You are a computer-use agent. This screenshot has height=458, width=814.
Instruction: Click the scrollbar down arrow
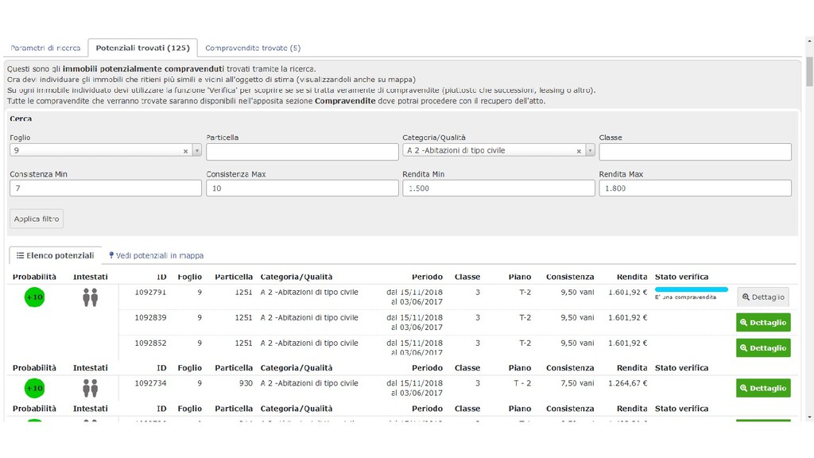click(x=809, y=417)
